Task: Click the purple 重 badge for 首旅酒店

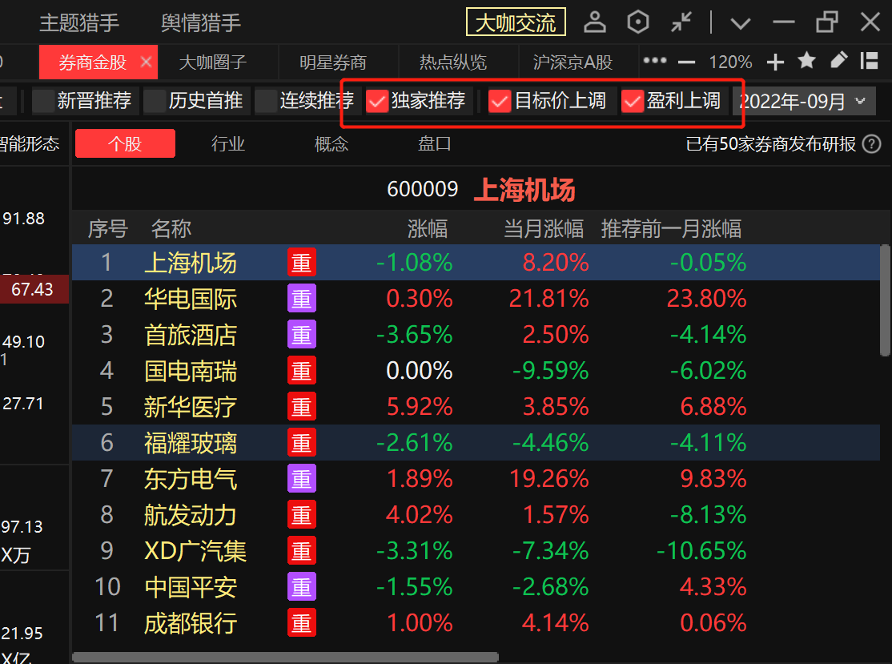Action: pos(302,335)
